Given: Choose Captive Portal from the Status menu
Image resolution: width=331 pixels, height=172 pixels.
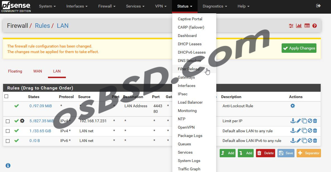Looking at the screenshot, I should tap(190, 19).
